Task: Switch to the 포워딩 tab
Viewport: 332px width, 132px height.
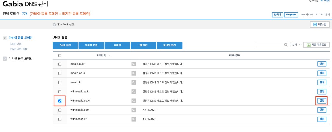Action: click(117, 46)
